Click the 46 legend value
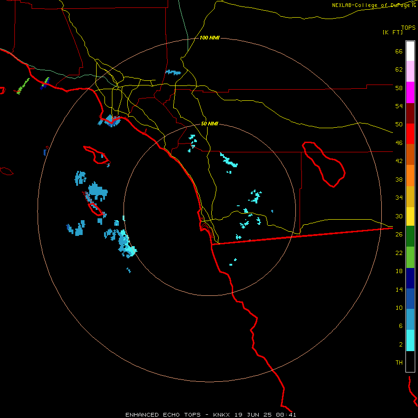The width and height of the screenshot is (418, 418). 399,143
